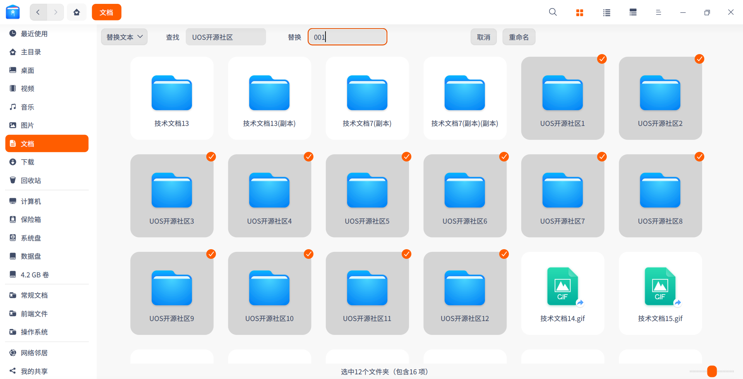Uncheck the UOS开源社区2 folder checkmark
743x379 pixels.
pos(699,59)
